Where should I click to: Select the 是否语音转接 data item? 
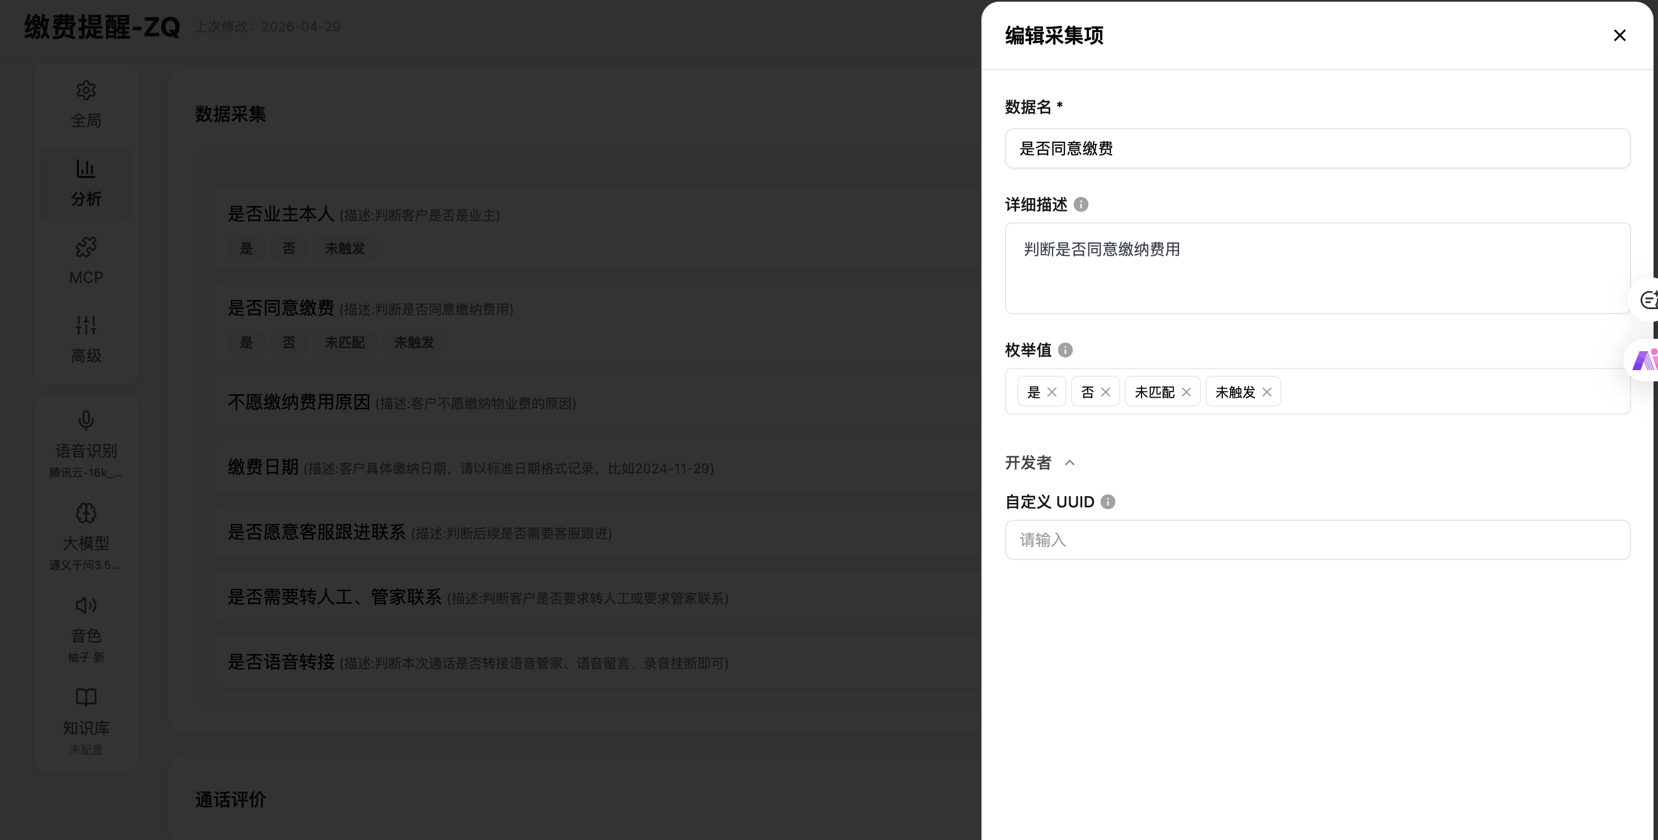pos(597,662)
